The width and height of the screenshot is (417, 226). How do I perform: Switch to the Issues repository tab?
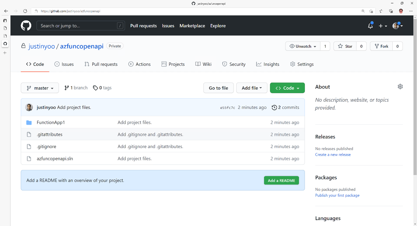pos(64,64)
